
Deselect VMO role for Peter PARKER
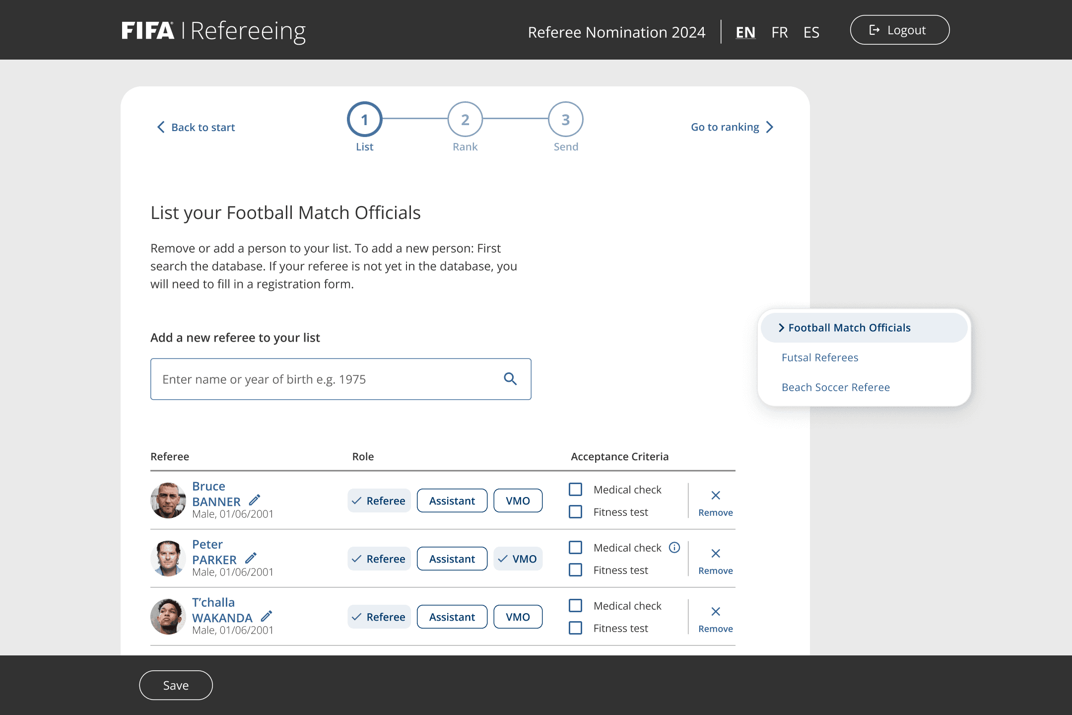tap(518, 559)
